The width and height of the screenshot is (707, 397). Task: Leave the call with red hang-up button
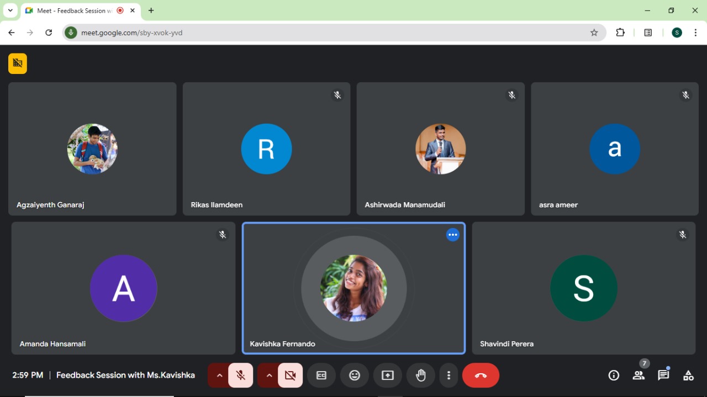click(x=481, y=375)
